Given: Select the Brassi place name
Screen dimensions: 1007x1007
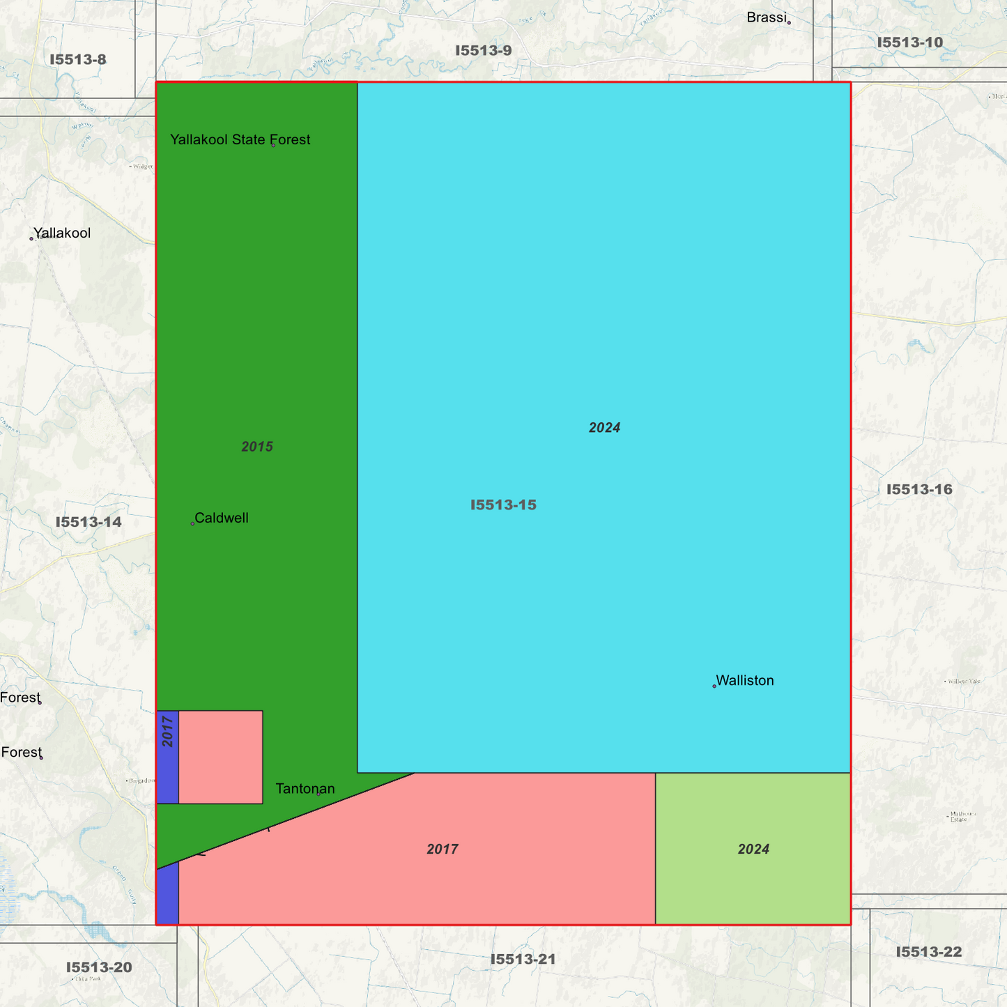Looking at the screenshot, I should click(767, 17).
